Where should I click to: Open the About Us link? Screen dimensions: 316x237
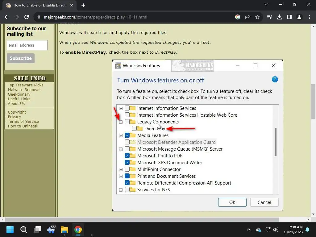click(16, 104)
